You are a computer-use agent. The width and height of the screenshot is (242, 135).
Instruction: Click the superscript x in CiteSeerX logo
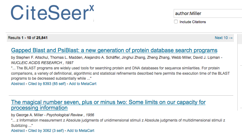pyautogui.click(x=91, y=8)
